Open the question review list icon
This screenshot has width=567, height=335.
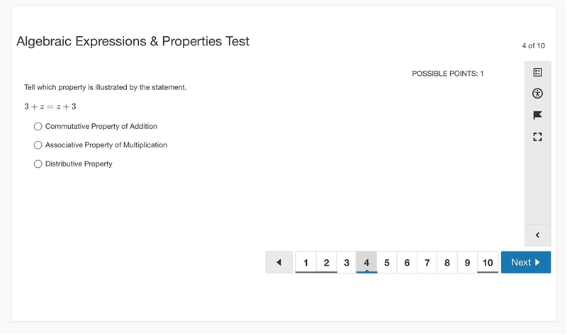click(x=537, y=72)
